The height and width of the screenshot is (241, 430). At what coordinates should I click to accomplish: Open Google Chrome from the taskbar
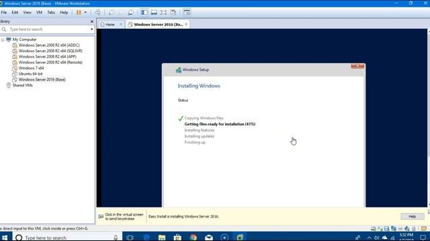click(x=193, y=238)
